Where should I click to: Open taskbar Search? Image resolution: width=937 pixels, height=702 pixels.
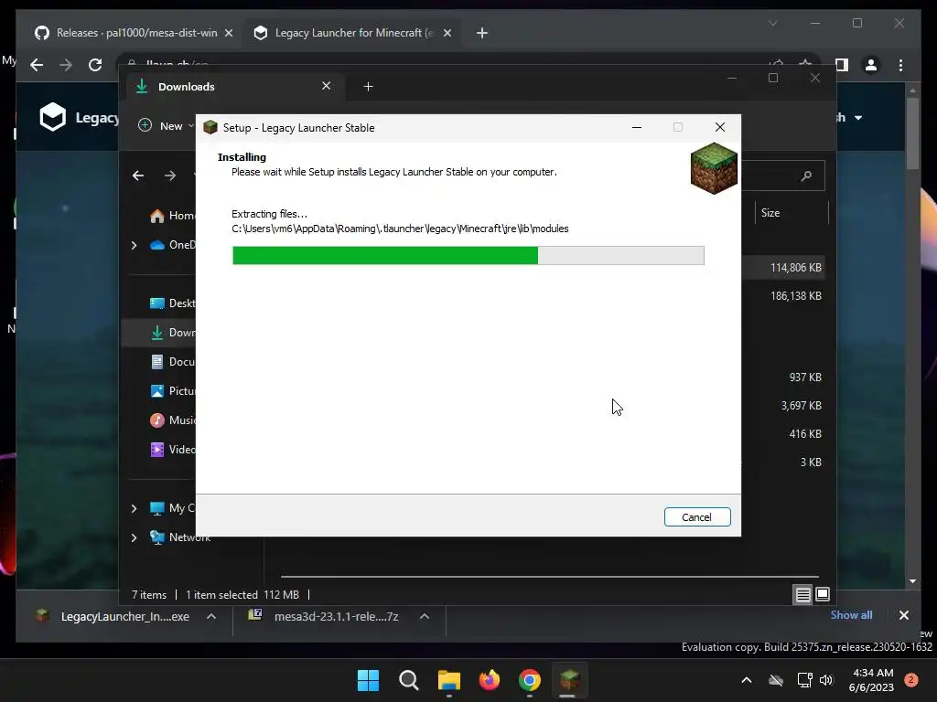[409, 680]
